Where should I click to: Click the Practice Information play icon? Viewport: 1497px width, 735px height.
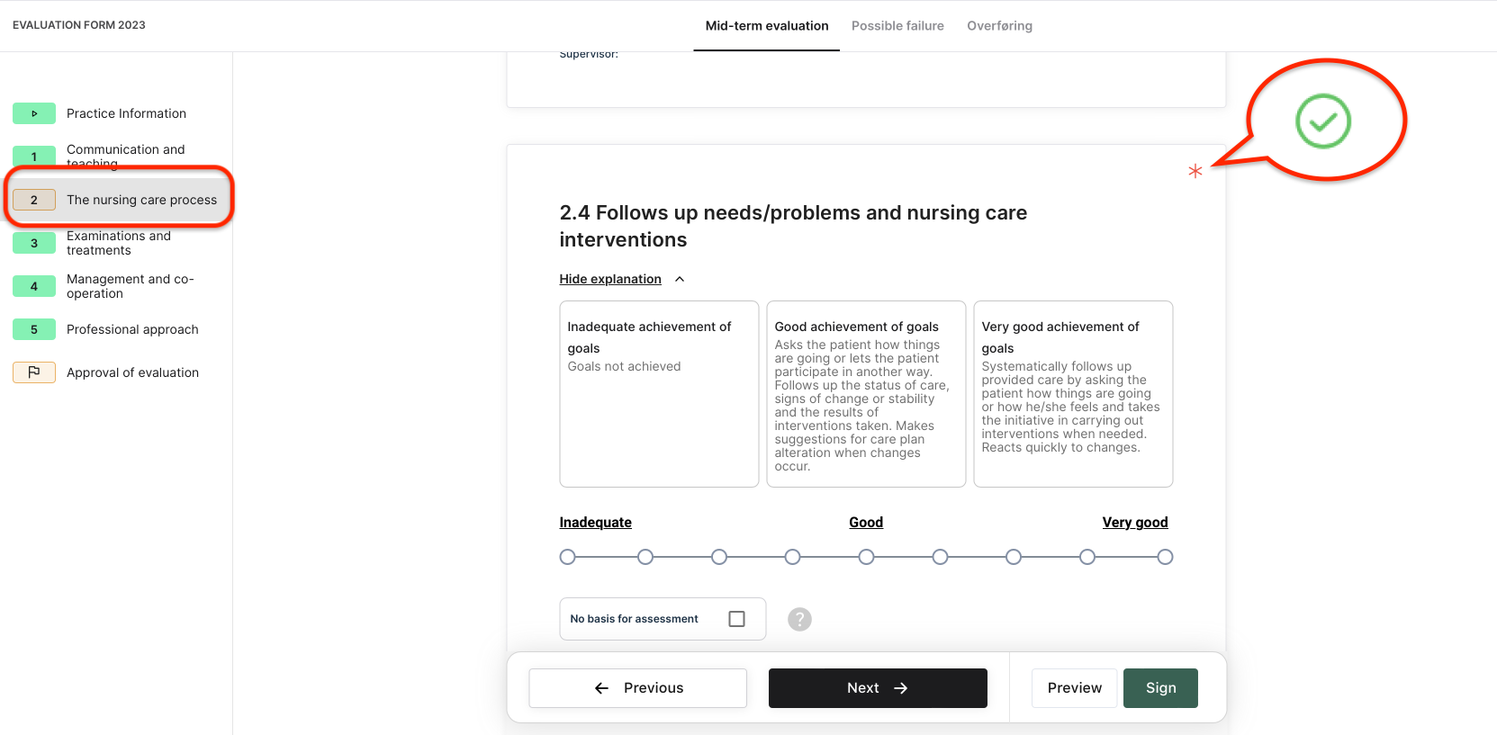34,113
